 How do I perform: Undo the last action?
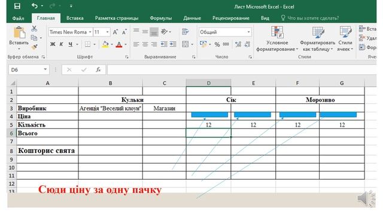[x=35, y=6]
